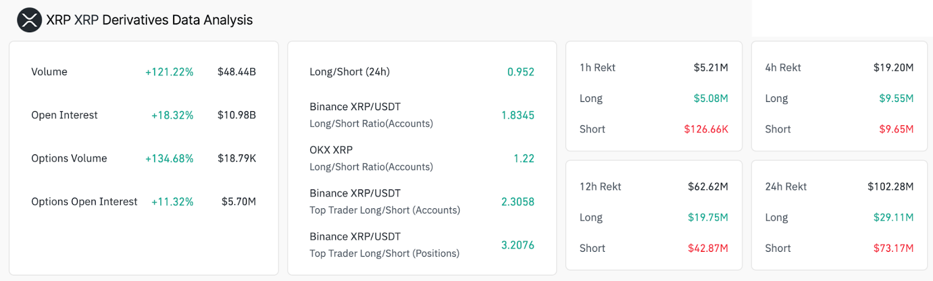Click the Volume amount $48.44B

point(236,72)
